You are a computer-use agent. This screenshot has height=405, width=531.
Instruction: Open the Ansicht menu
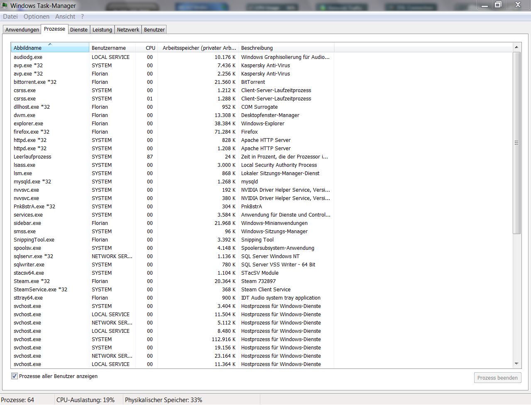pos(65,17)
